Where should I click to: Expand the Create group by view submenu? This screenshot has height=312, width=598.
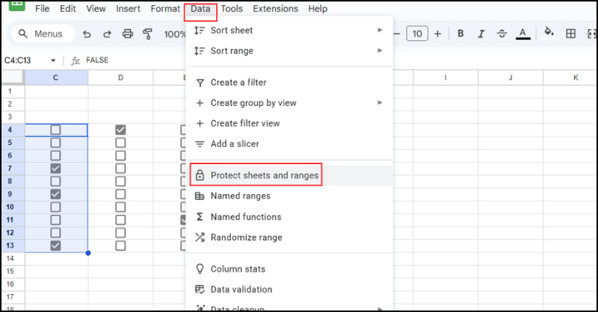tap(380, 102)
